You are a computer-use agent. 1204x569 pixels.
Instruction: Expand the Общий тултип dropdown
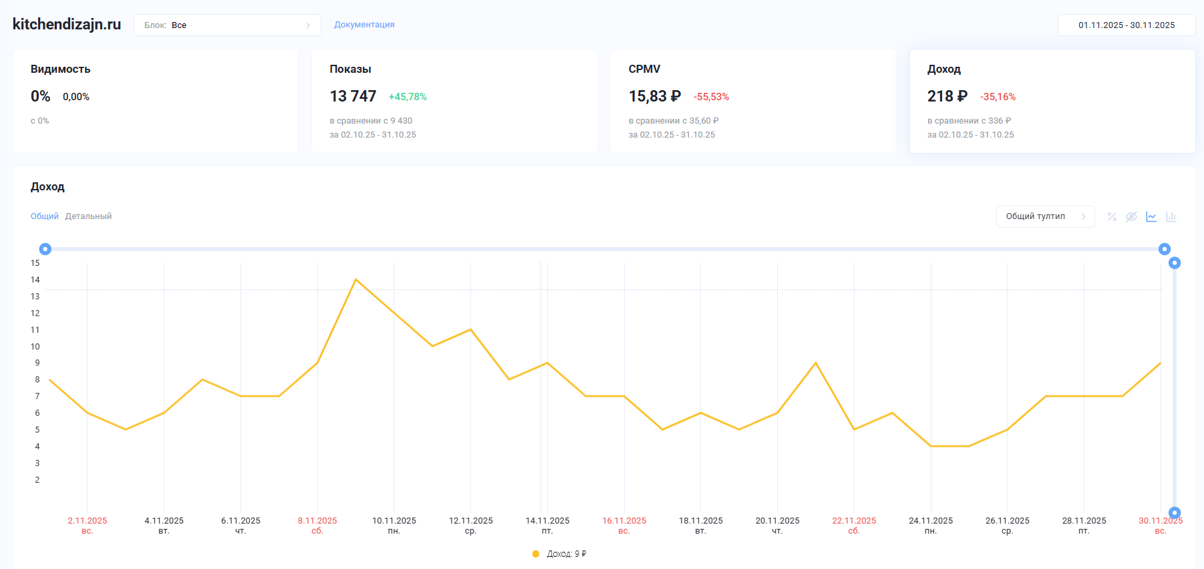click(1045, 216)
